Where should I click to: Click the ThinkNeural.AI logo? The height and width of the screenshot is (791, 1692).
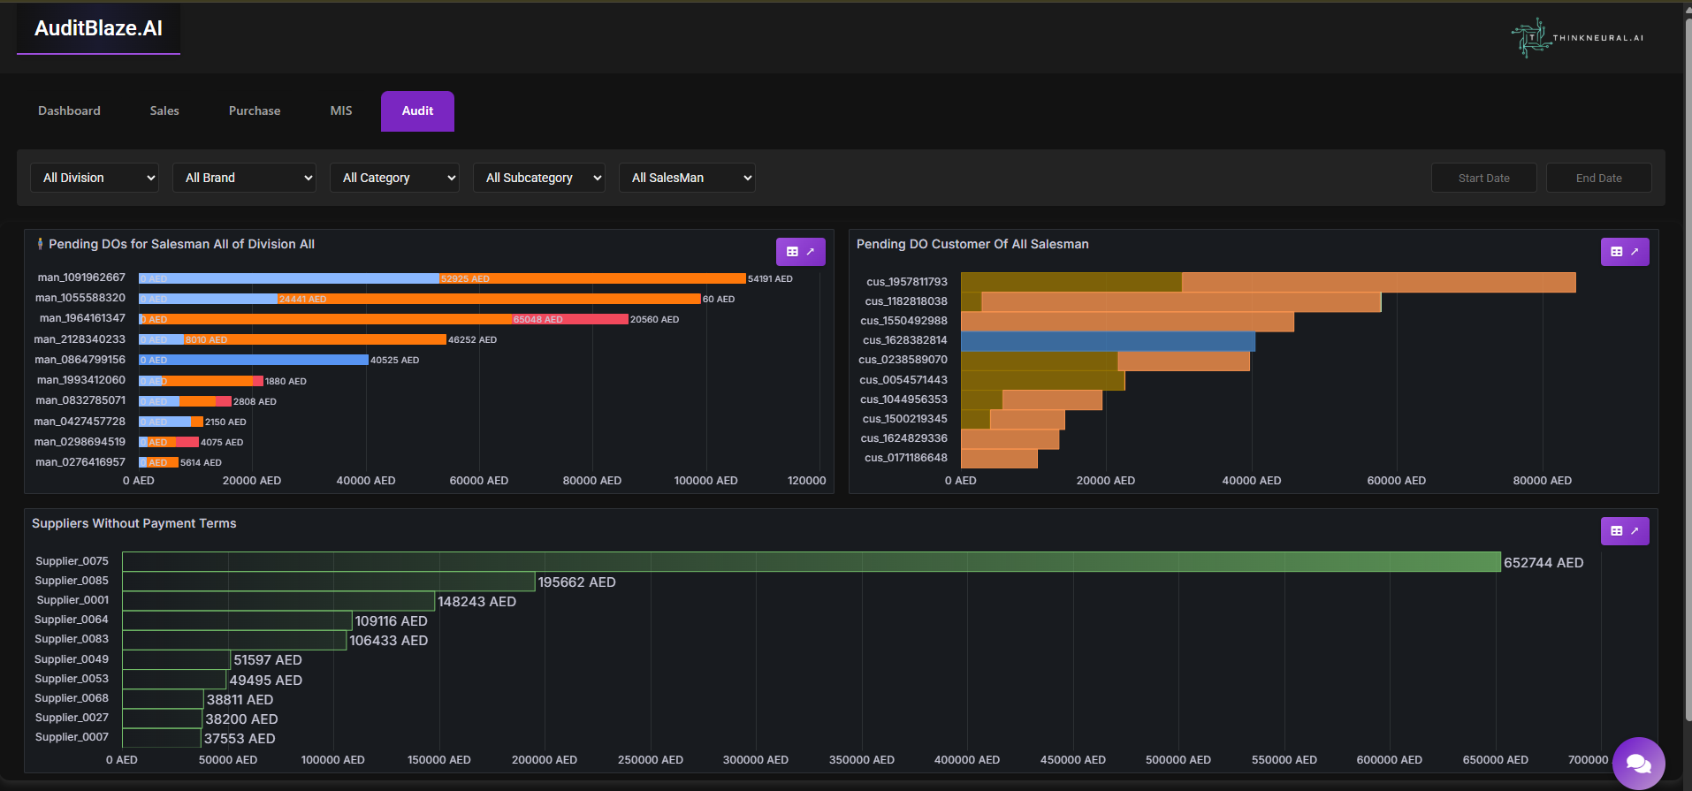coord(1577,38)
